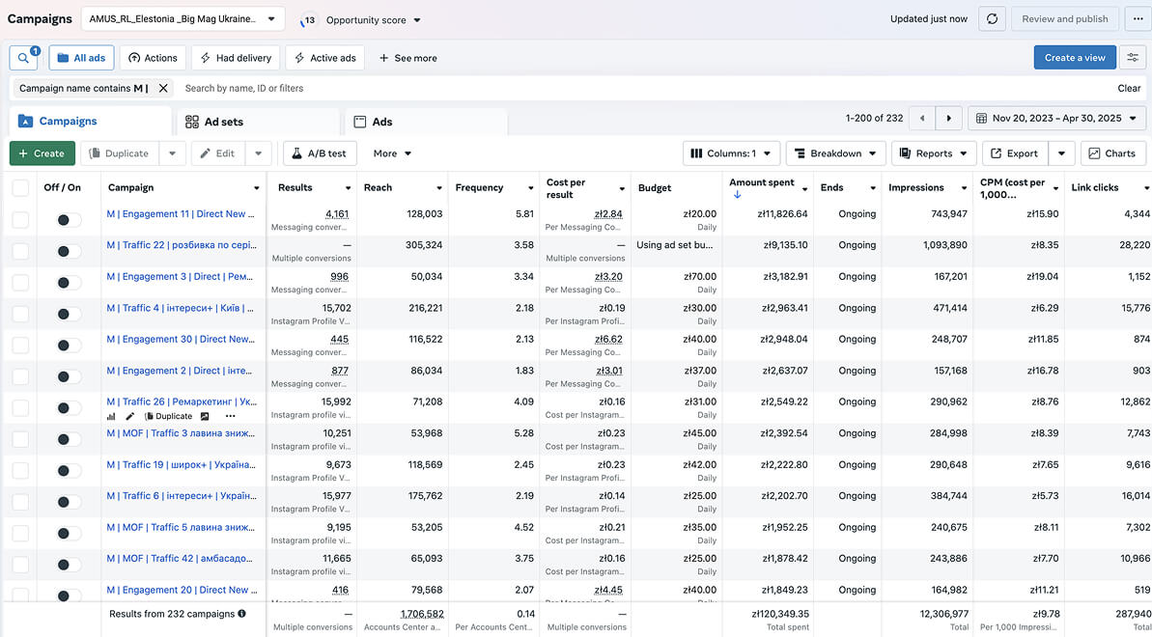The width and height of the screenshot is (1152, 637).
Task: Open the Charts panel button
Action: click(1112, 153)
